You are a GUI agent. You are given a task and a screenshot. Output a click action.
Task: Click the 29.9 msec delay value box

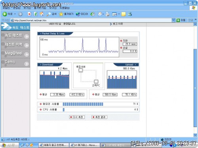[x=130, y=44]
